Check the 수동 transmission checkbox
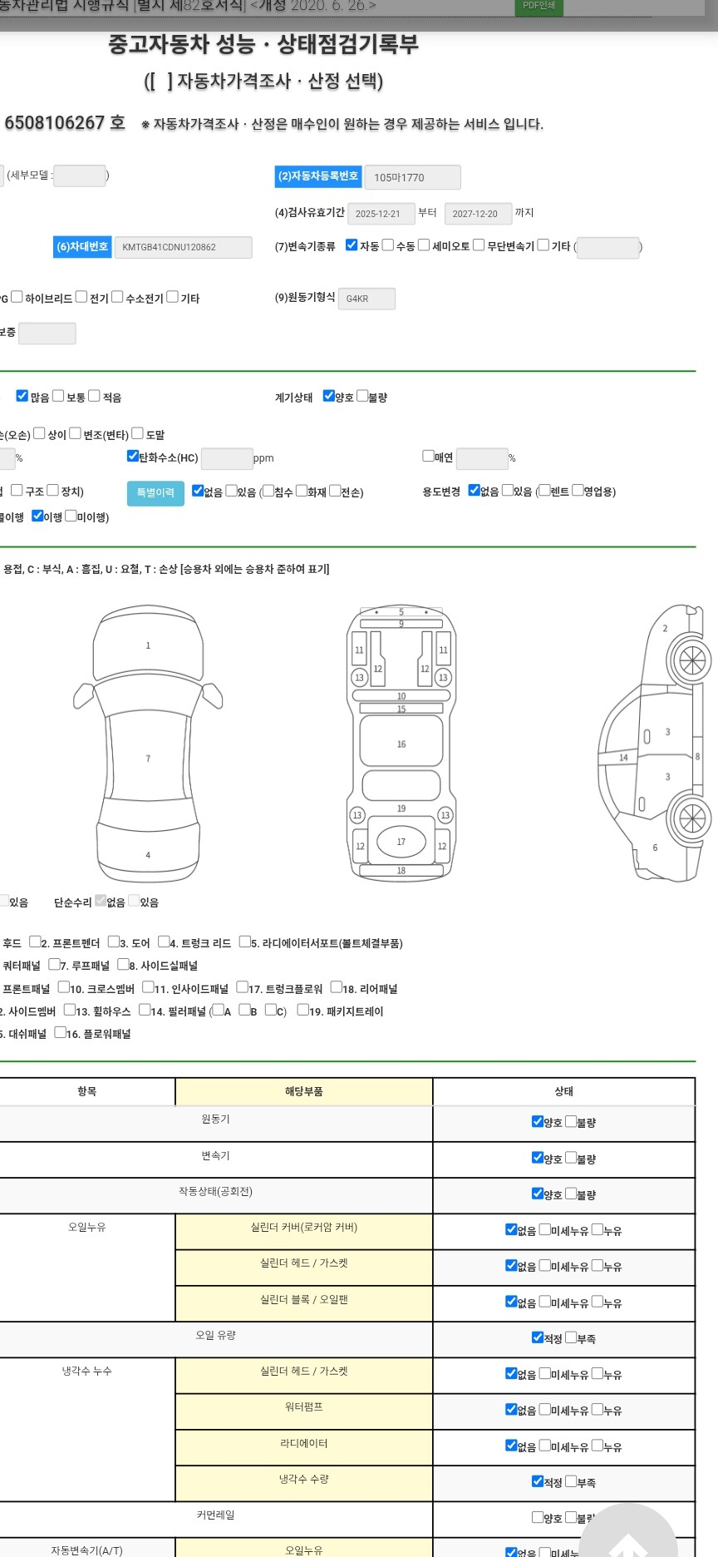718x1557 pixels. pos(388,245)
